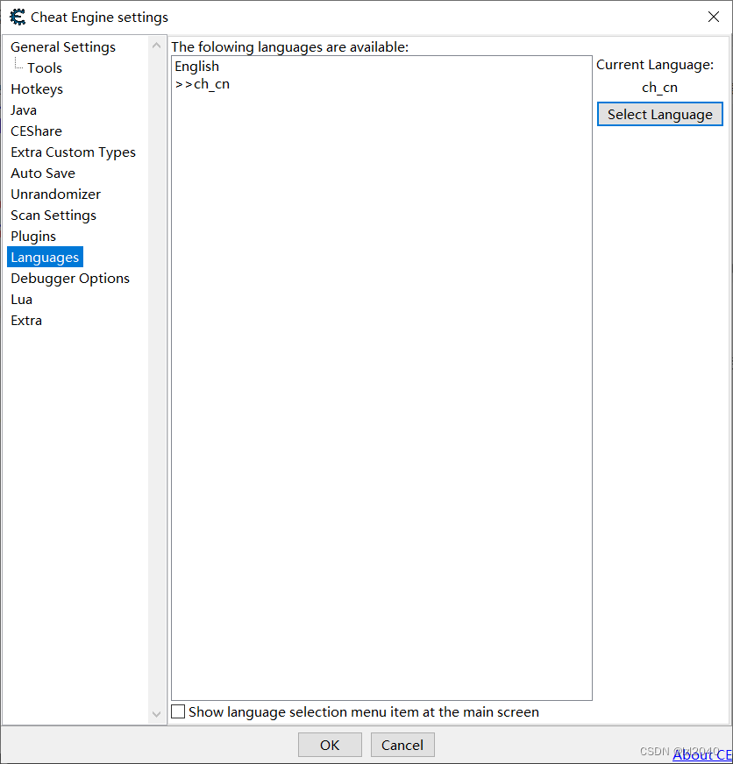Open the Hotkeys settings page
This screenshot has width=733, height=764.
(37, 89)
